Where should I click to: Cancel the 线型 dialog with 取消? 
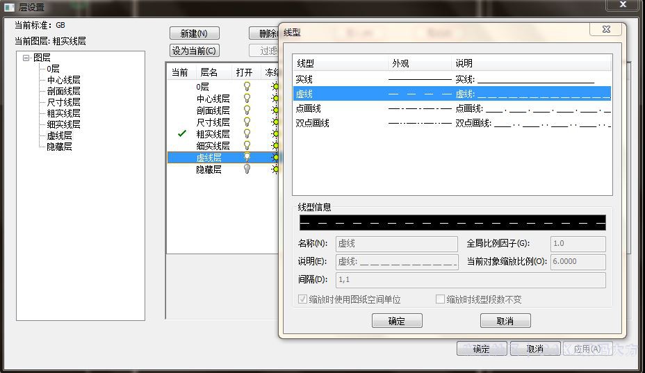click(x=505, y=321)
